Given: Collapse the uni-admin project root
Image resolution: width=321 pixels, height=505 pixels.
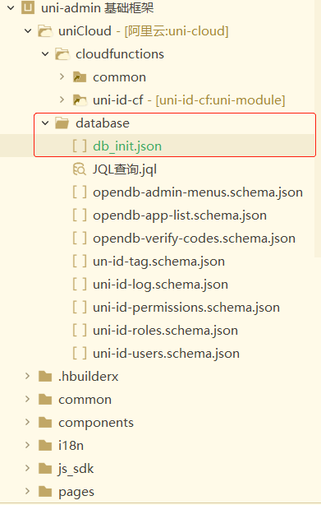Looking at the screenshot, I should [x=11, y=7].
